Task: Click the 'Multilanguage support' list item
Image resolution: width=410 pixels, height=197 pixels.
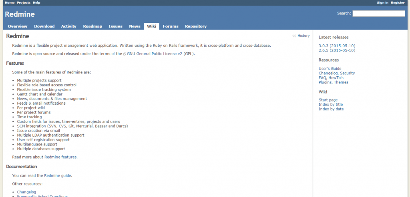Action: click(x=37, y=144)
